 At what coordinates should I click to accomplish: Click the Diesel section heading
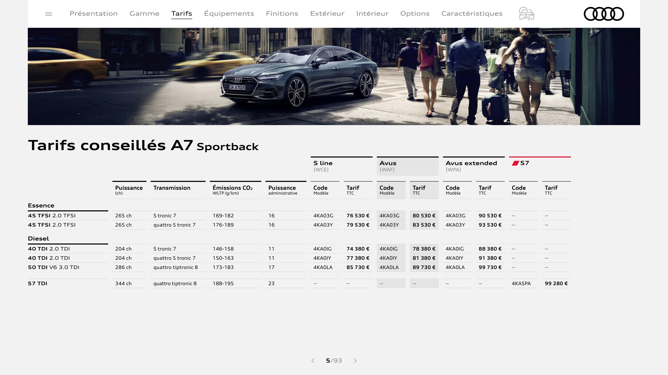(x=39, y=239)
